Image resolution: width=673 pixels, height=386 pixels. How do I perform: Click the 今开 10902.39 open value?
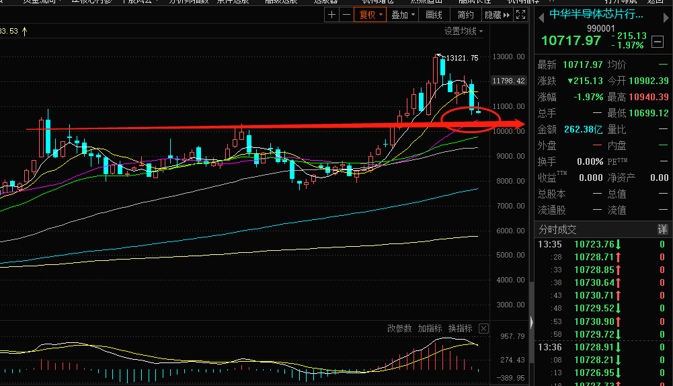pyautogui.click(x=649, y=81)
